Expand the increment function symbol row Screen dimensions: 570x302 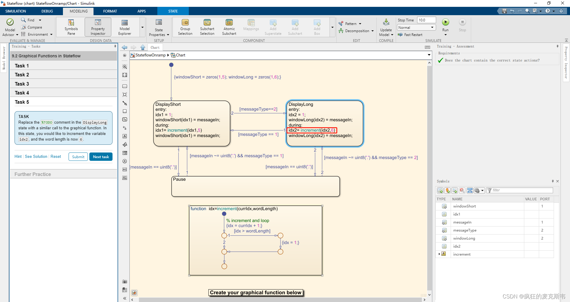439,254
